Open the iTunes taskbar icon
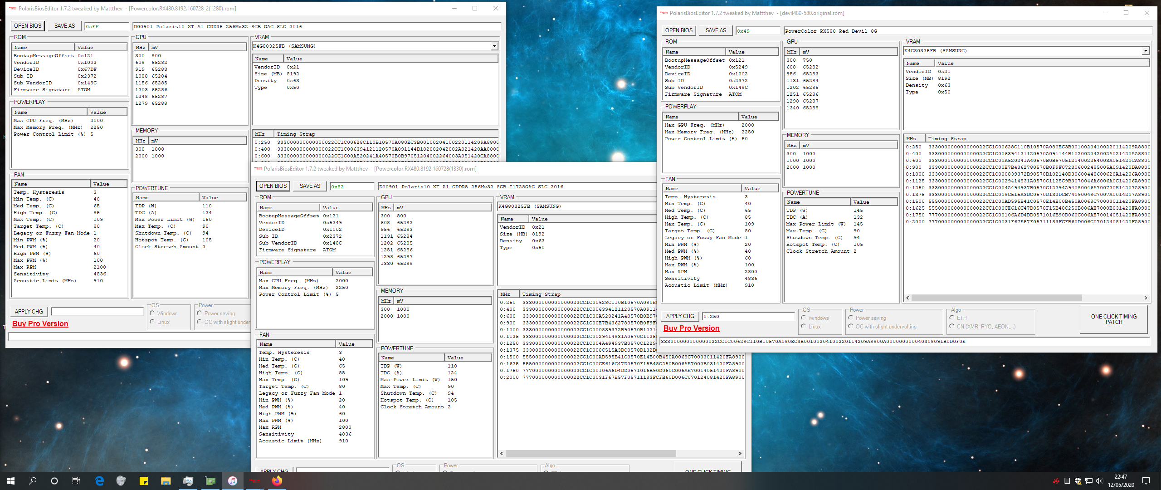Image resolution: width=1161 pixels, height=490 pixels. 232,481
